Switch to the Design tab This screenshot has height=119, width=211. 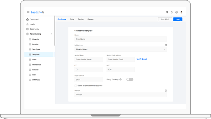pyautogui.click(x=81, y=19)
